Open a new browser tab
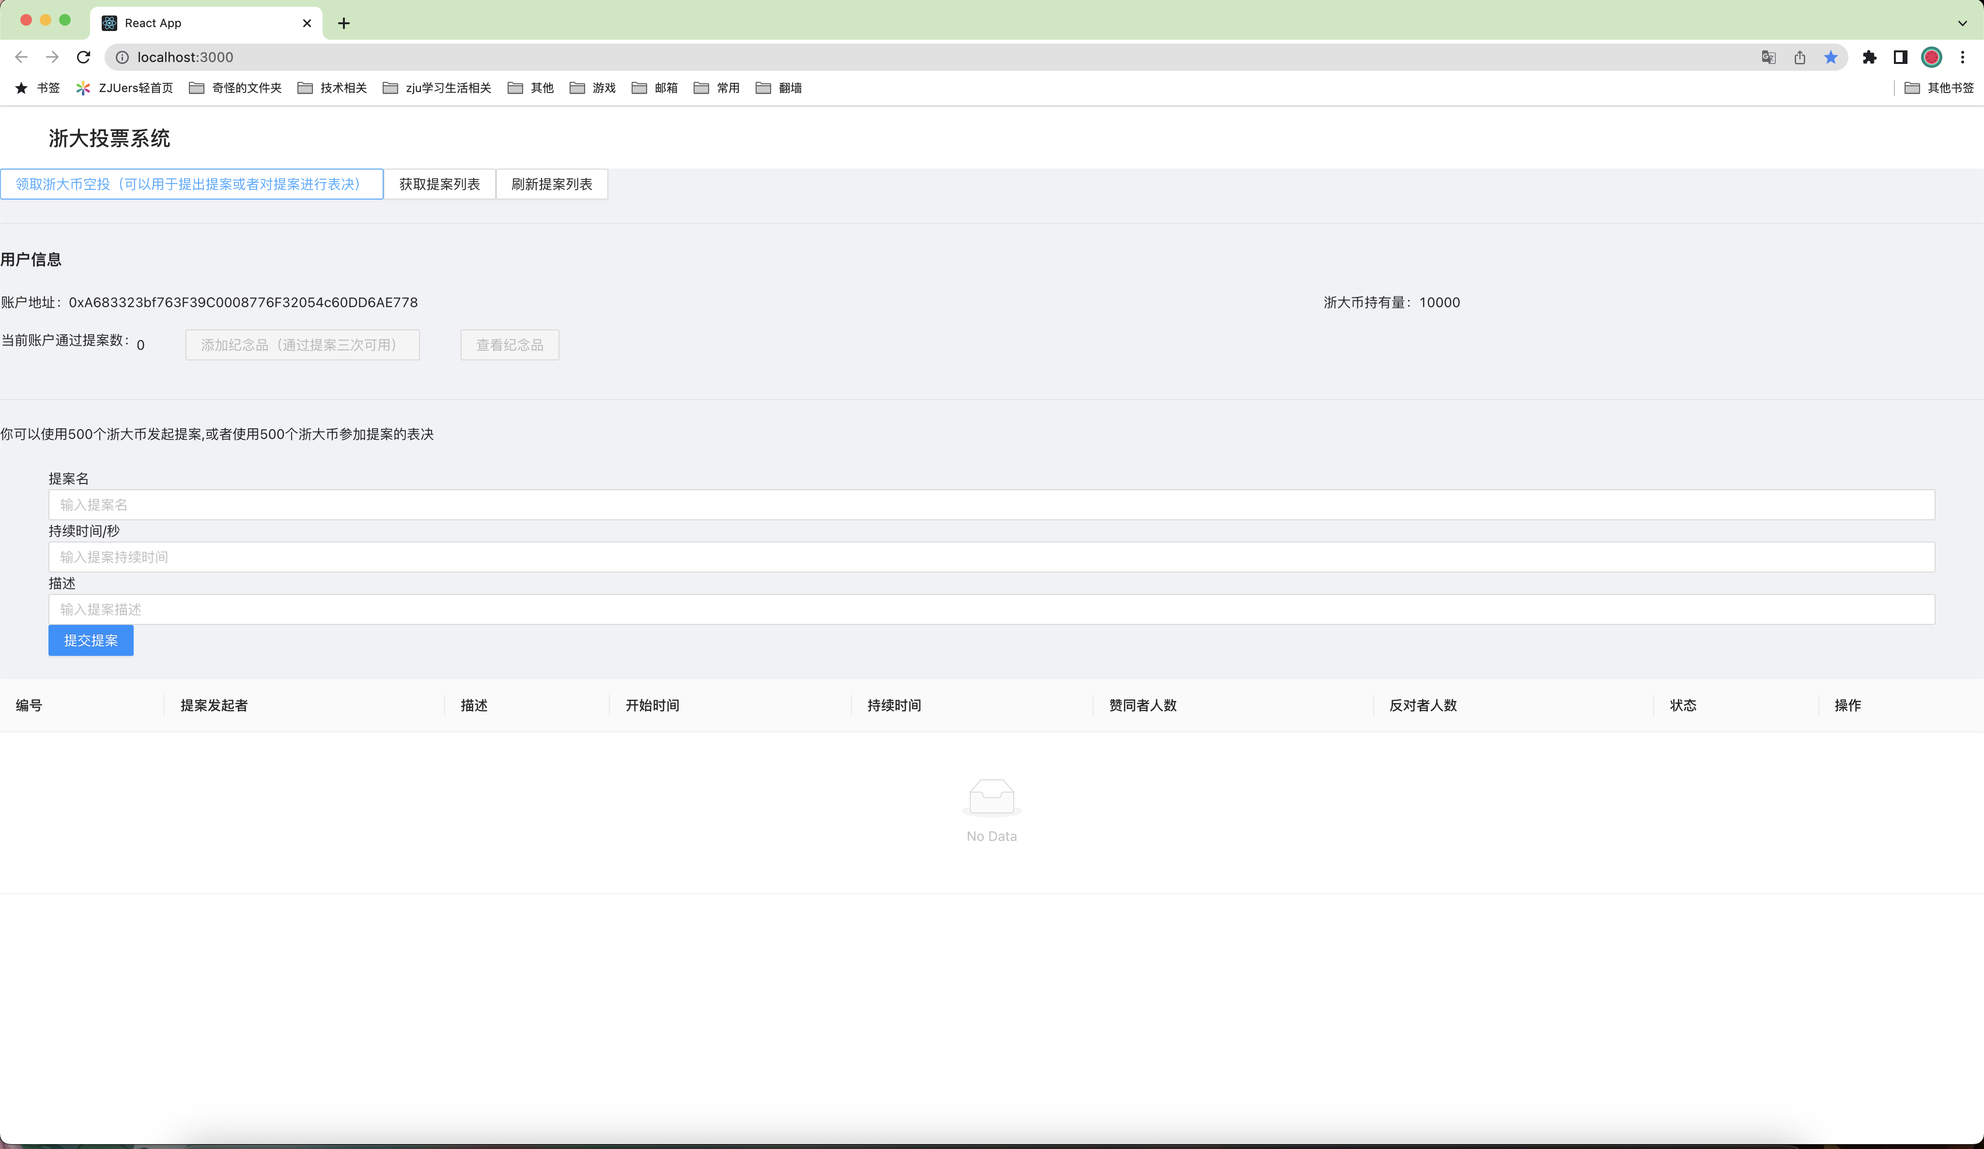This screenshot has width=1984, height=1149. 343,23
